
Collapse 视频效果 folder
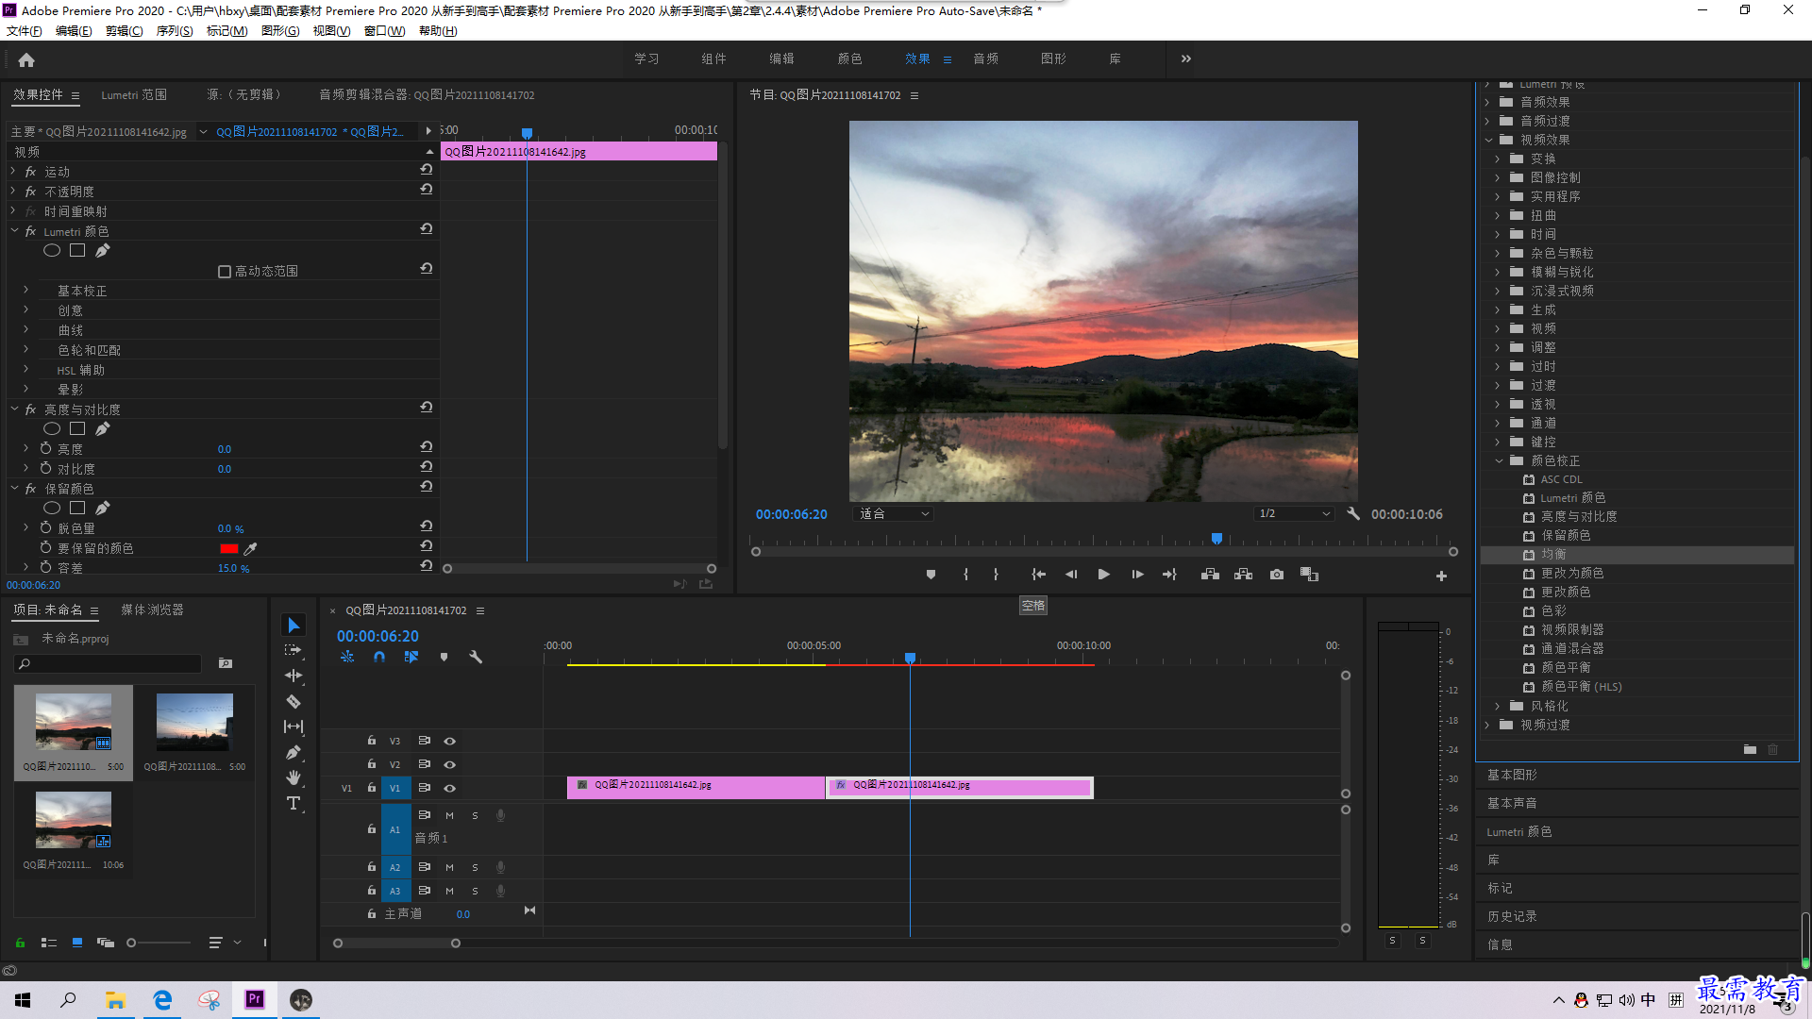pyautogui.click(x=1488, y=140)
